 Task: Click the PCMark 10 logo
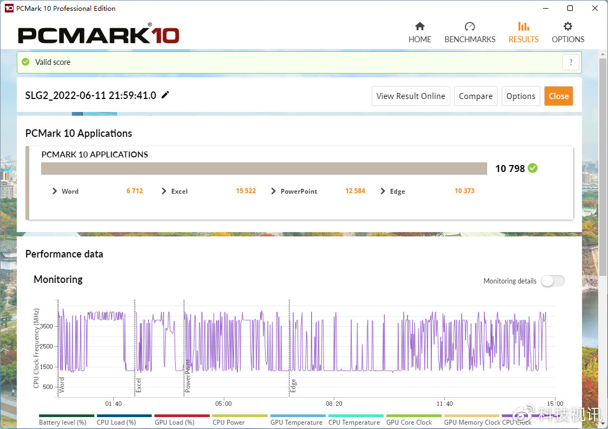(x=99, y=34)
